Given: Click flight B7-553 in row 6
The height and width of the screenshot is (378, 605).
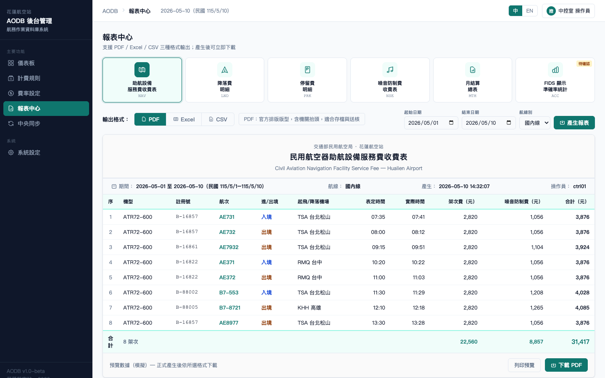Looking at the screenshot, I should coord(229,293).
